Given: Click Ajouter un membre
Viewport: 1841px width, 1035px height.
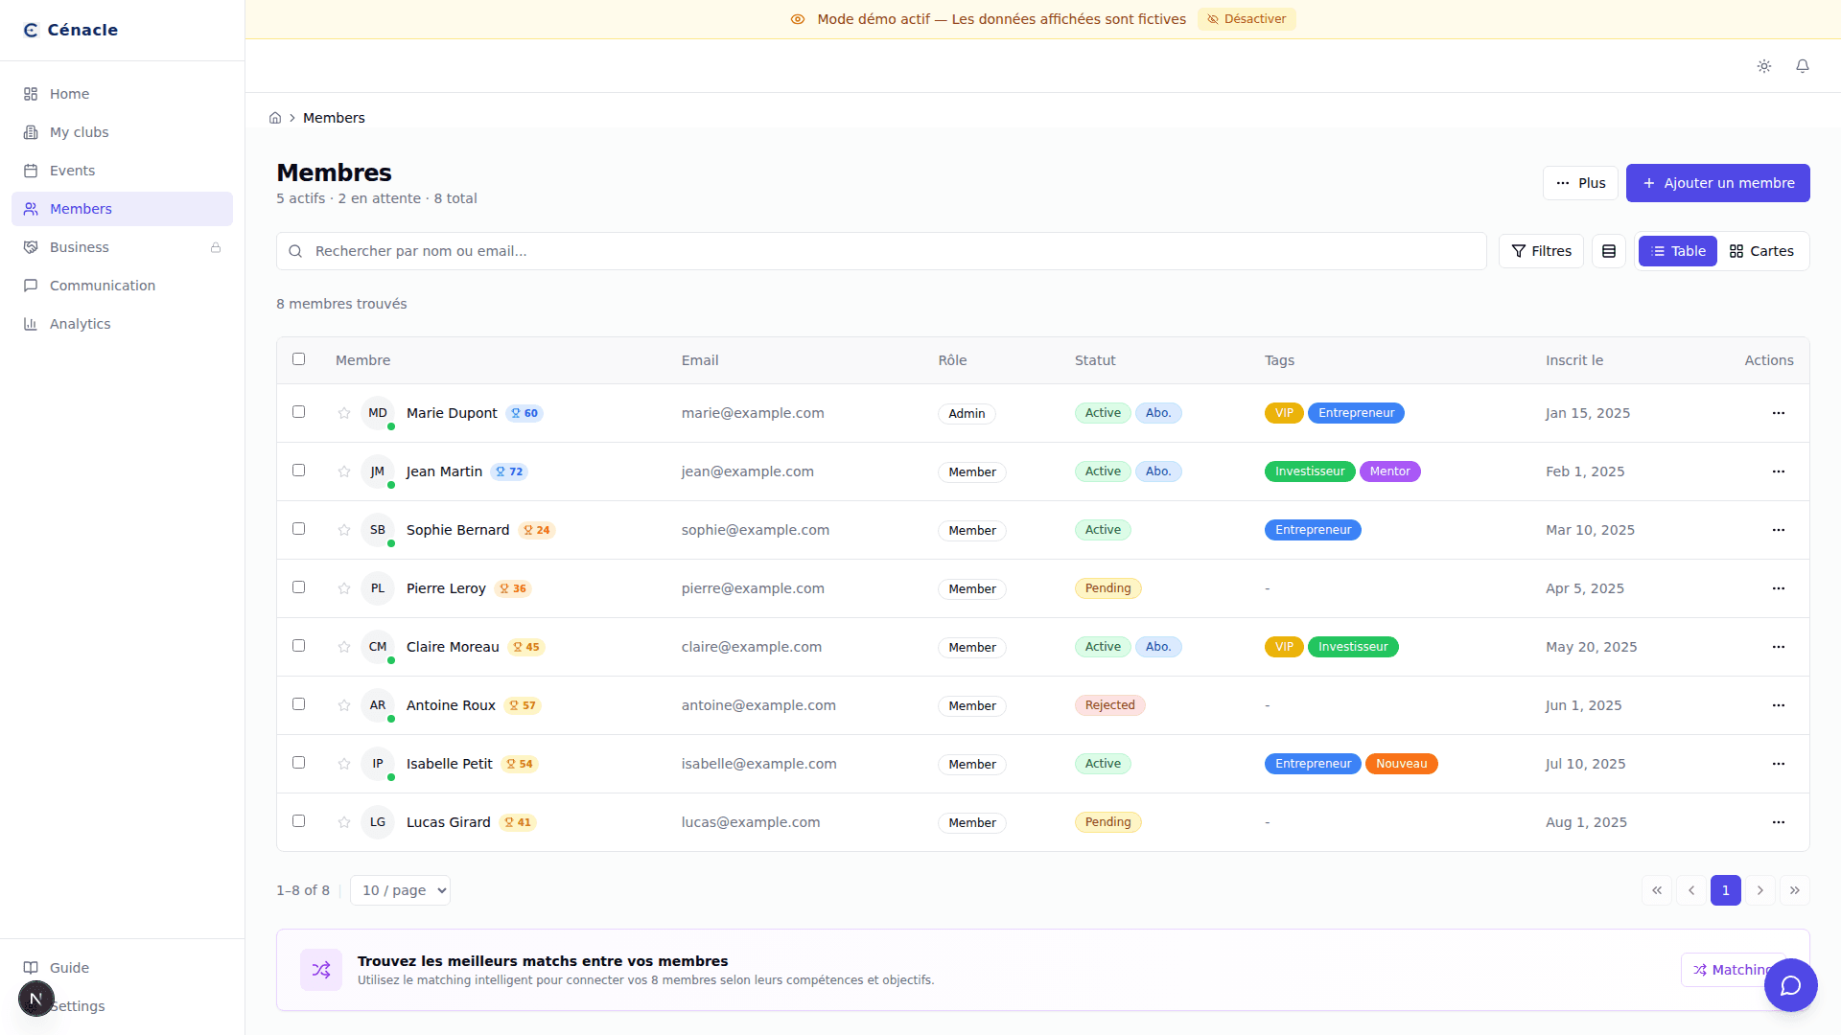Looking at the screenshot, I should tap(1717, 183).
